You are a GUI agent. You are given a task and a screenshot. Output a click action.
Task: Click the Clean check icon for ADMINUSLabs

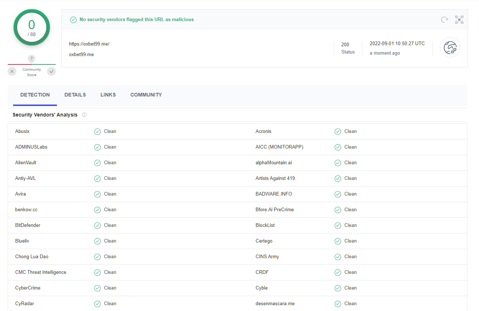pos(97,147)
